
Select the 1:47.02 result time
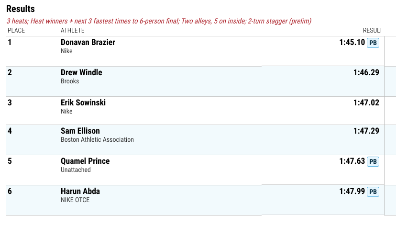[366, 103]
